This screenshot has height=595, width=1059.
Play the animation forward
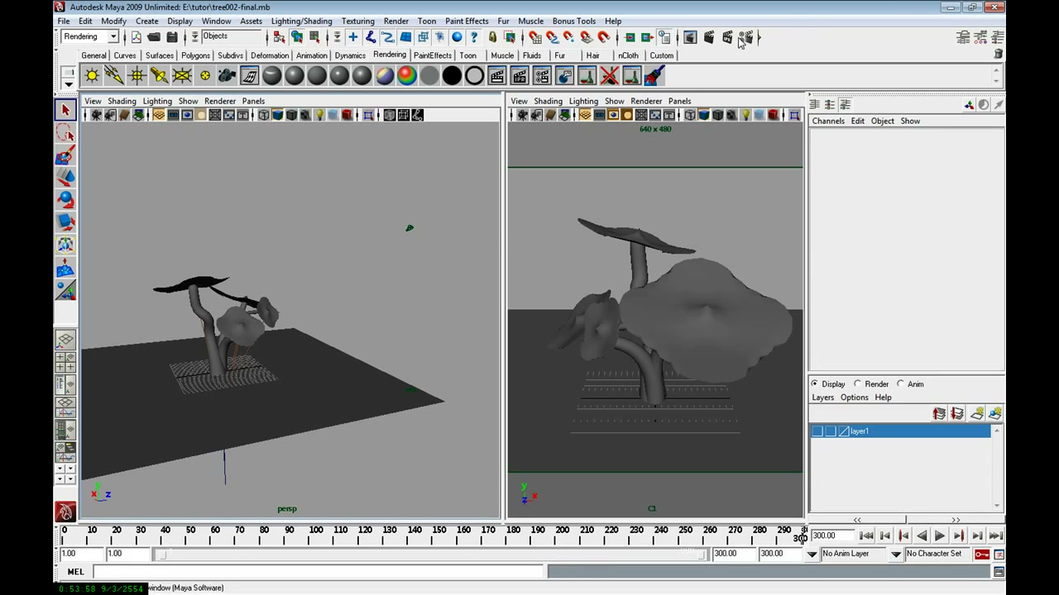(940, 535)
